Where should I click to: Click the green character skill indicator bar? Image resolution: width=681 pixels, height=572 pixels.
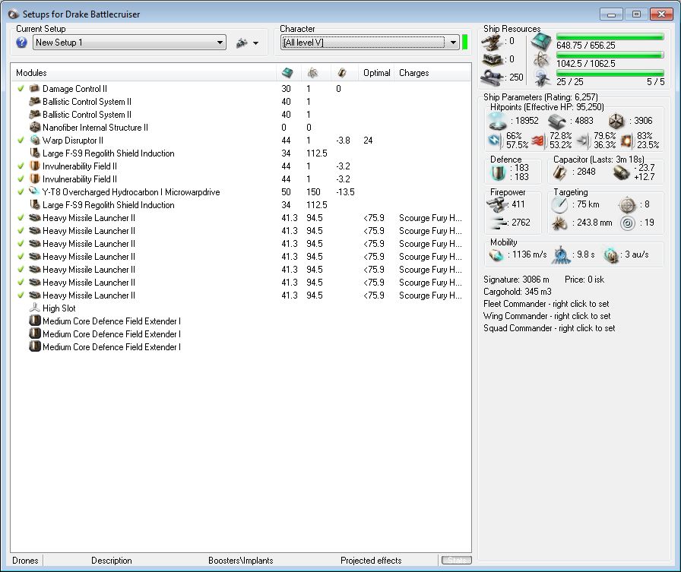click(x=464, y=43)
